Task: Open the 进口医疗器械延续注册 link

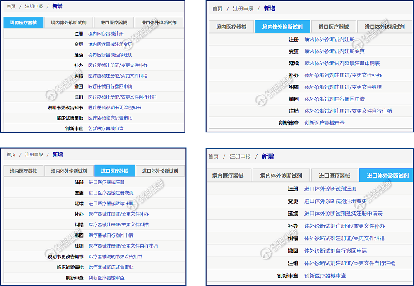Action: point(111,204)
